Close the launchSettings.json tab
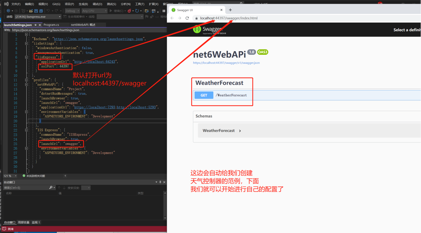 [x=40, y=25]
